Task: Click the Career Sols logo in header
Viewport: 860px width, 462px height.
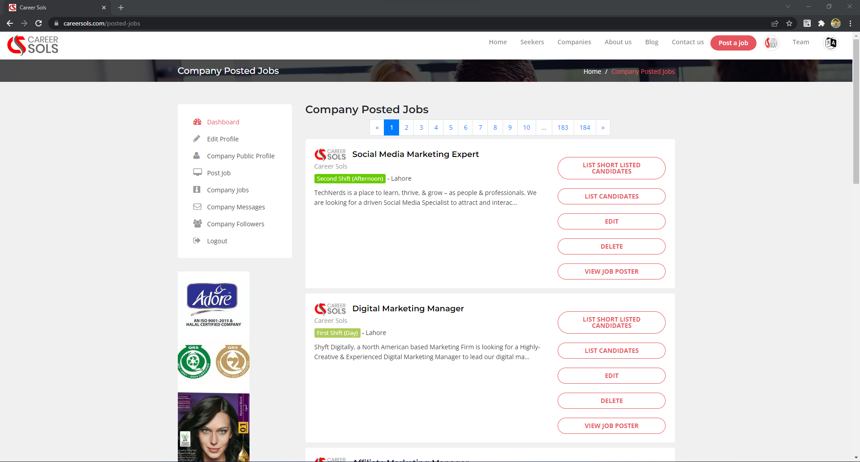Action: point(33,45)
